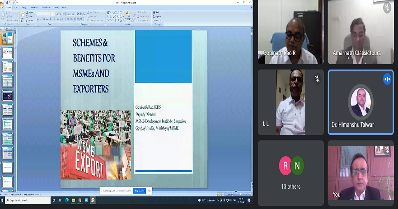Image resolution: width=398 pixels, height=209 pixels.
Task: Click the Windows Start button
Action: (3, 200)
